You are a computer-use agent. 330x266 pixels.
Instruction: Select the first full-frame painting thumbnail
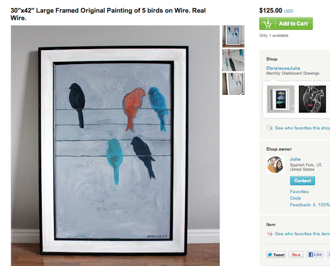tap(233, 36)
